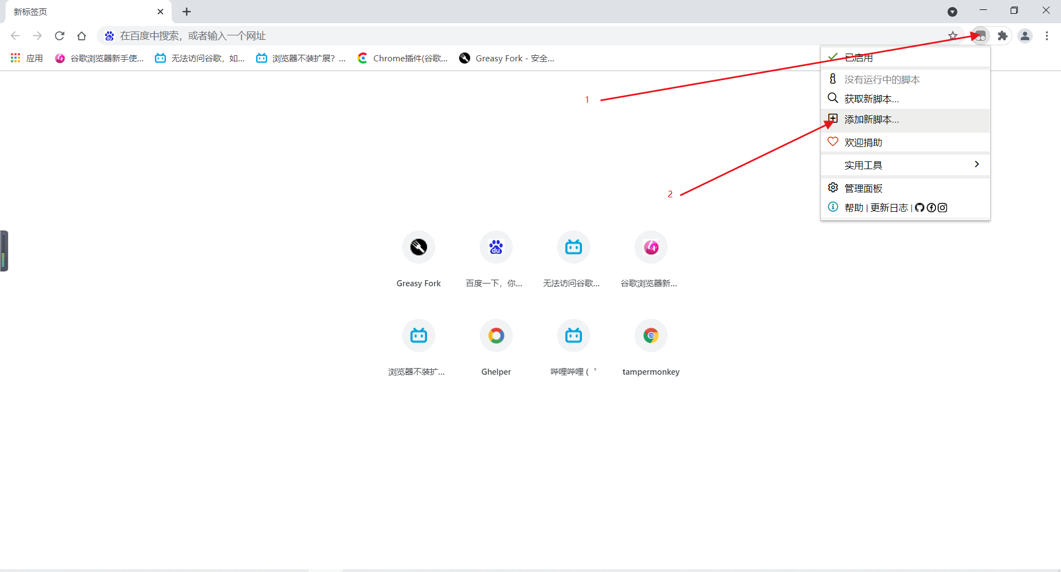Open the Instagram icon link
This screenshot has height=572, width=1061.
point(943,208)
